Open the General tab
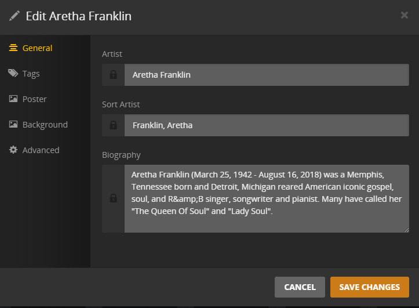The width and height of the screenshot is (419, 308). [x=37, y=48]
